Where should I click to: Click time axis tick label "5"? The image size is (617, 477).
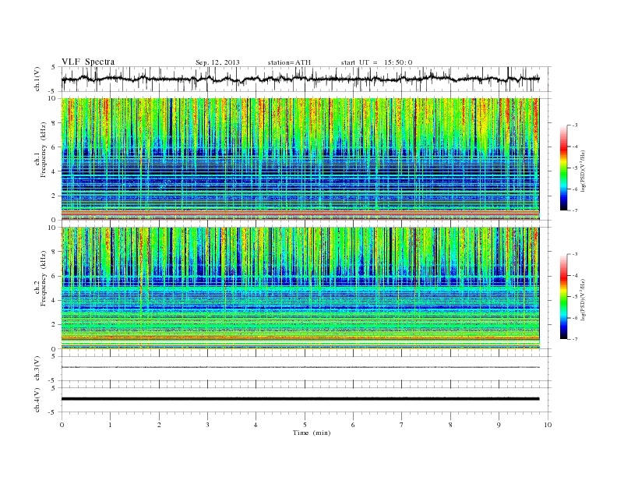(x=305, y=425)
